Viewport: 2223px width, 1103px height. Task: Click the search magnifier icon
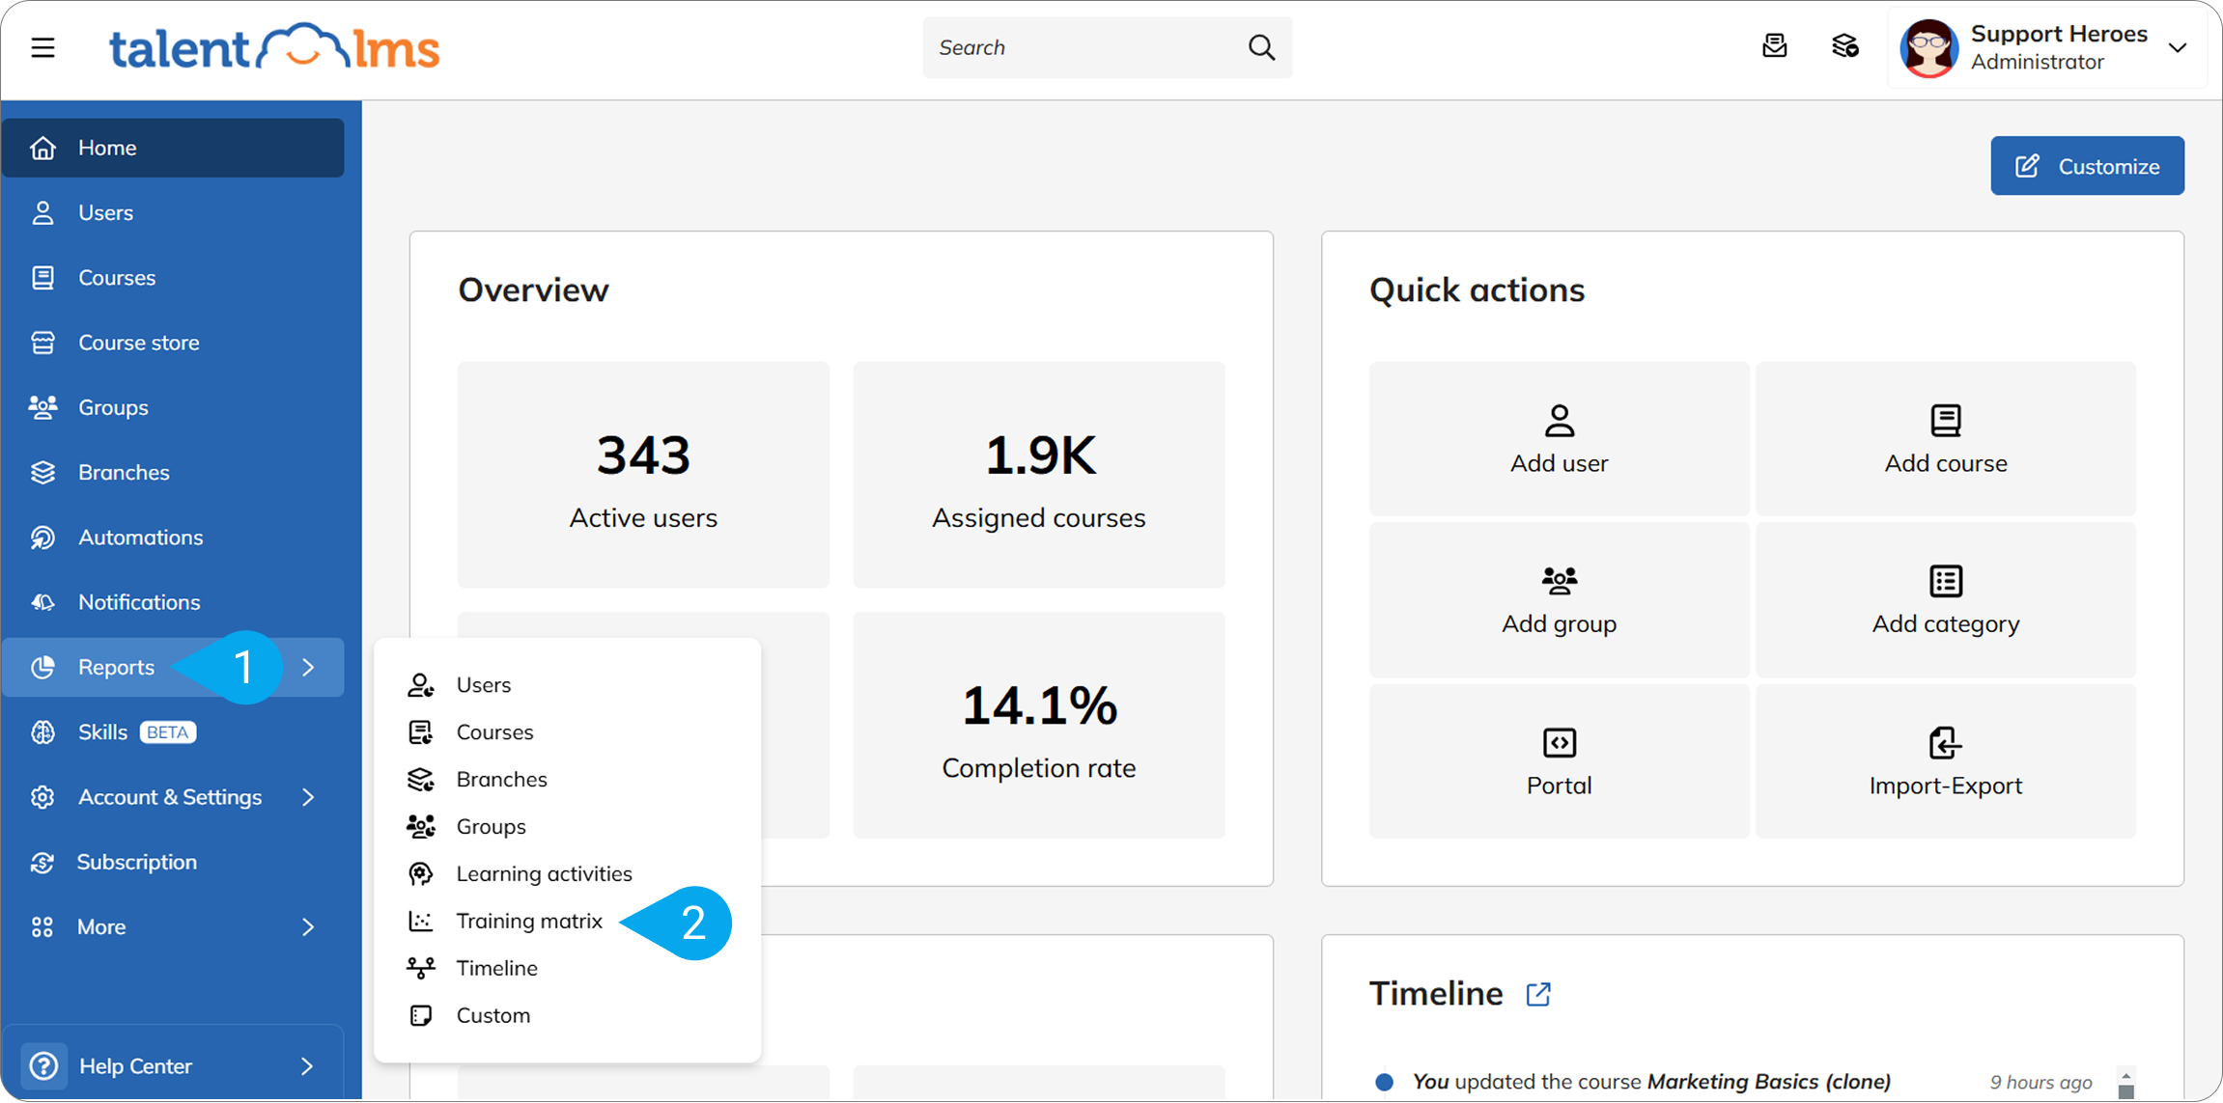1261,47
